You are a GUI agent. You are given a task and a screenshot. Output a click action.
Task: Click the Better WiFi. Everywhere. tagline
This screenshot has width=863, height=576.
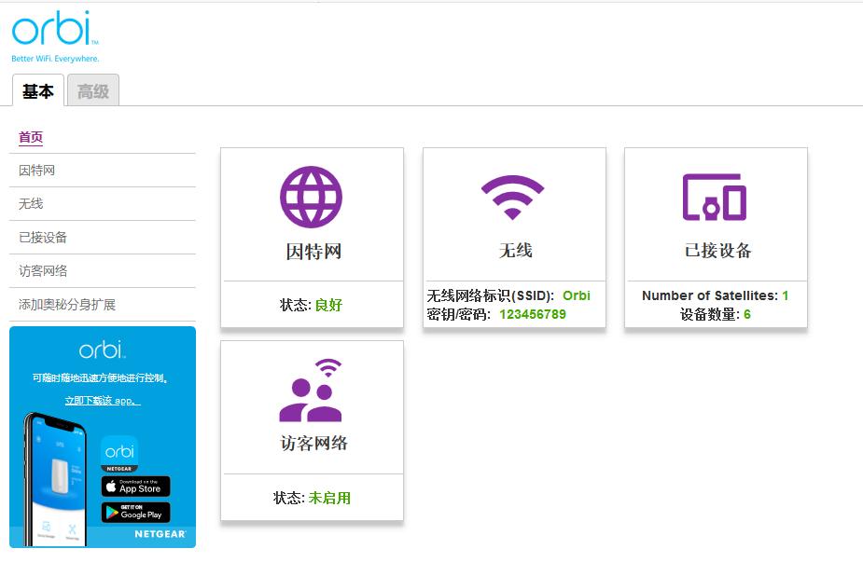pyautogui.click(x=55, y=59)
